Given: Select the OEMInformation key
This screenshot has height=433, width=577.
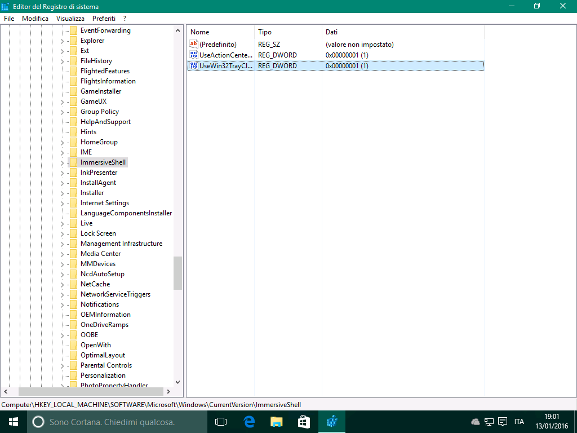Looking at the screenshot, I should pyautogui.click(x=105, y=315).
